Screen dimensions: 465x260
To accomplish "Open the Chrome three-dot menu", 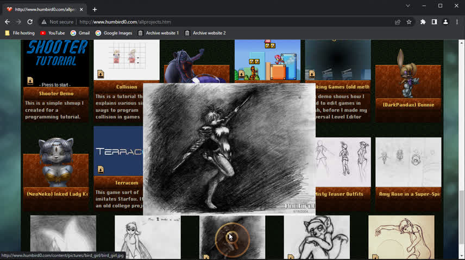I will click(457, 22).
